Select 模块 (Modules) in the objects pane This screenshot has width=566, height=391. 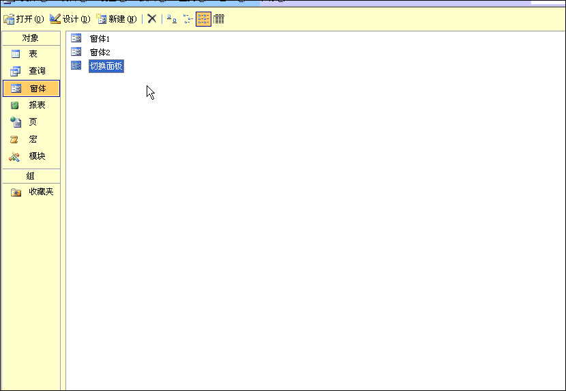(31, 156)
